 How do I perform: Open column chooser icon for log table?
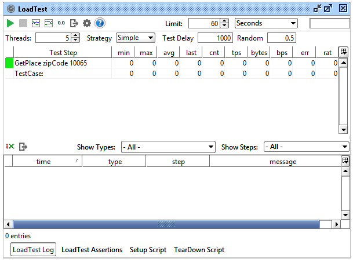point(345,161)
